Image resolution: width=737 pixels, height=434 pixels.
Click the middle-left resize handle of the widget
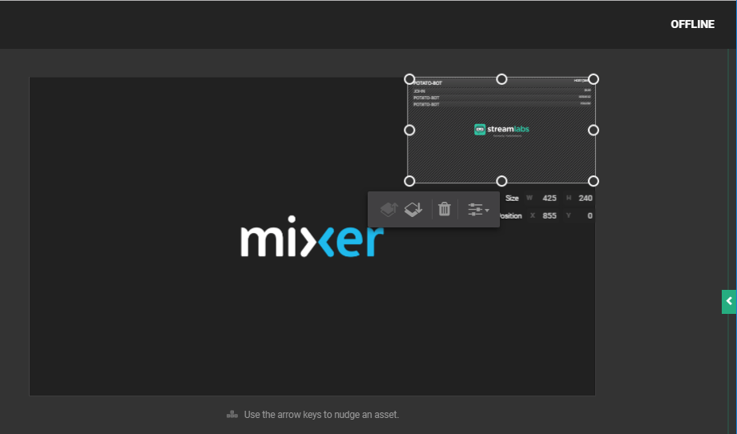click(x=409, y=130)
